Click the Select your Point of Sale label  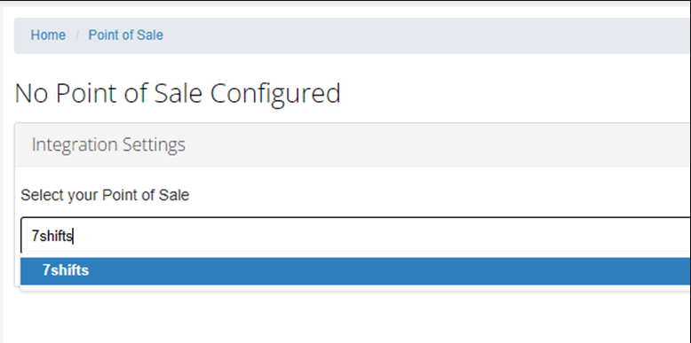pos(105,195)
